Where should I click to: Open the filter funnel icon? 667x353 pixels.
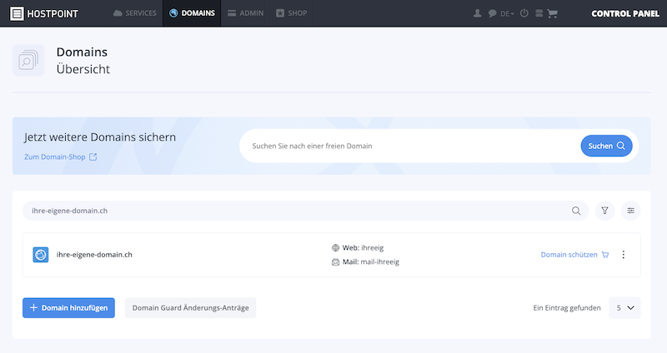604,211
